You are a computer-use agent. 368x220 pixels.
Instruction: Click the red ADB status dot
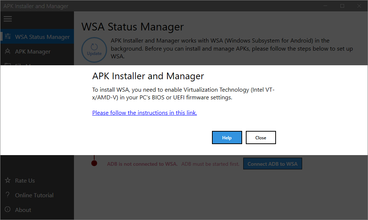94,164
